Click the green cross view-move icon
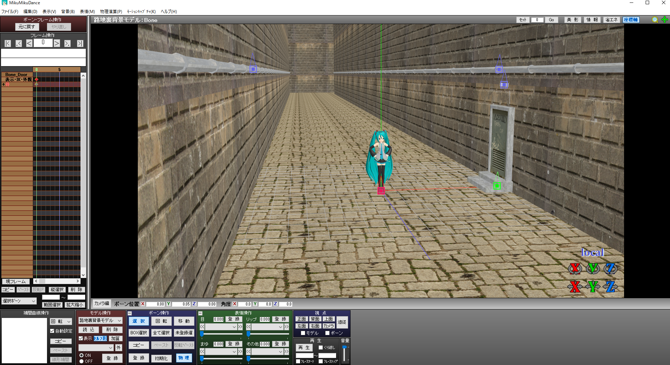 coord(664,20)
